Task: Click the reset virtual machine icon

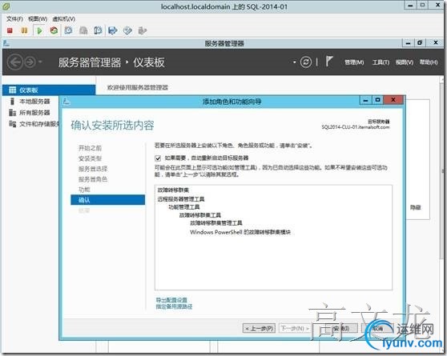Action: pos(54,30)
